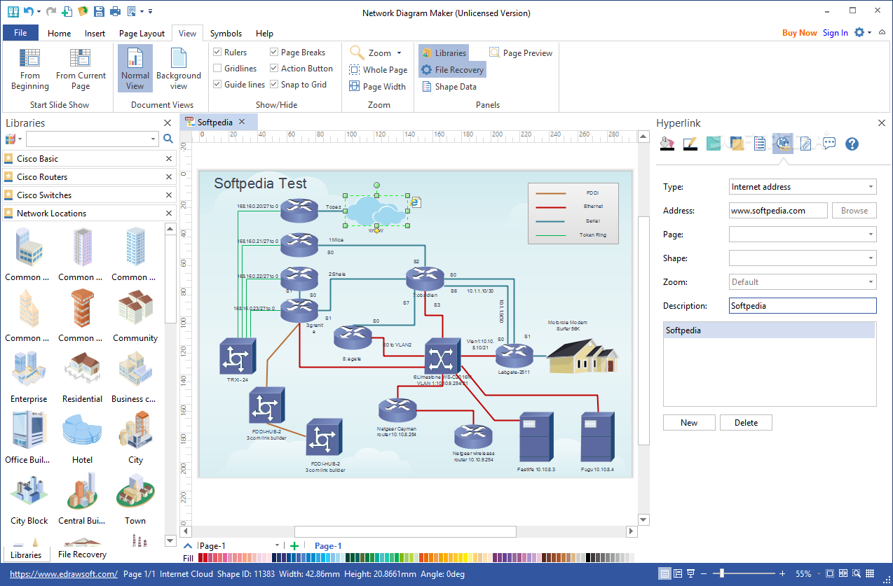Screen dimensions: 893x586
Task: Click the Print icon in quick access toolbar
Action: click(x=114, y=11)
